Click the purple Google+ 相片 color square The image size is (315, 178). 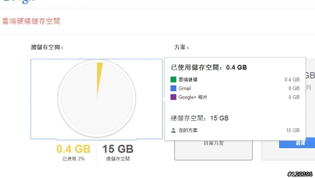pyautogui.click(x=173, y=97)
